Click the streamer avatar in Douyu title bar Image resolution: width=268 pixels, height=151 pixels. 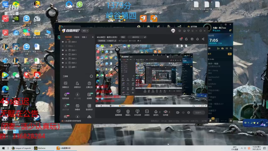coord(173,31)
